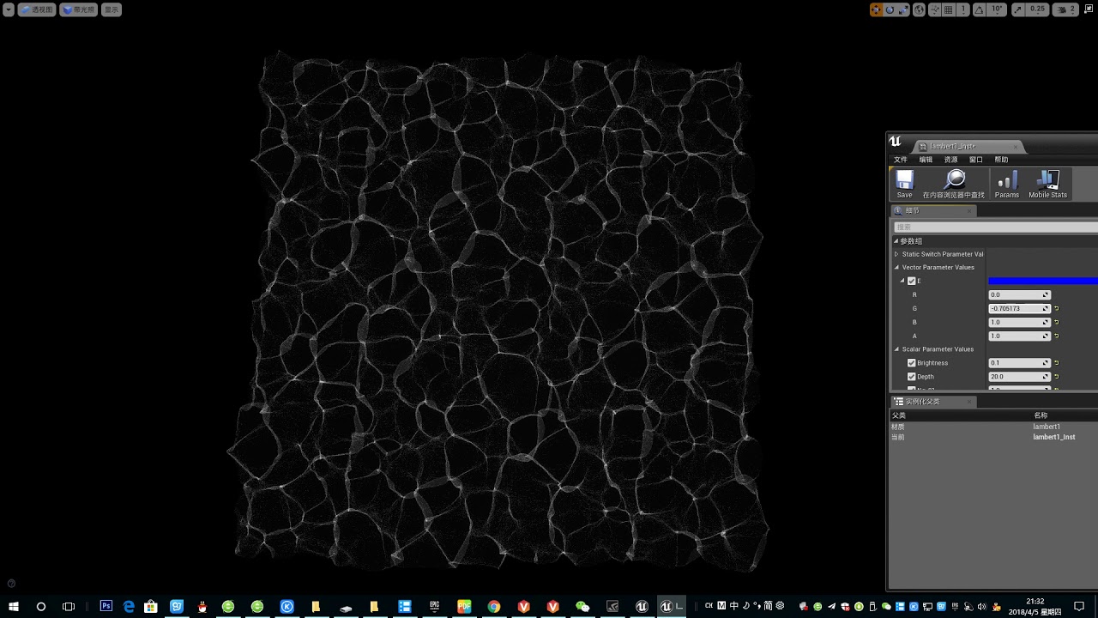The image size is (1098, 618).
Task: Reset Brightness to default yellow arrow
Action: pos(1056,363)
